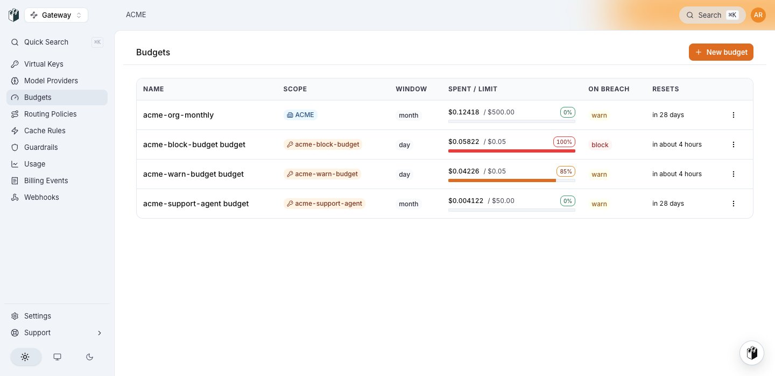Open actions menu for acme-org-monthly
The image size is (775, 376).
pyautogui.click(x=733, y=115)
